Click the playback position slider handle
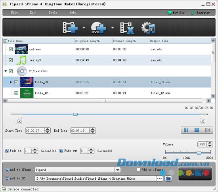This screenshot has height=192, width=218. coord(75,114)
